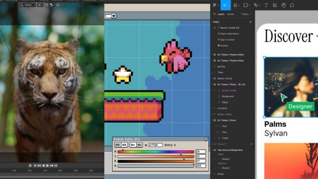The height and width of the screenshot is (179, 318).
Task: Collapse the M / Tempo / Home layer
Action: [212, 120]
